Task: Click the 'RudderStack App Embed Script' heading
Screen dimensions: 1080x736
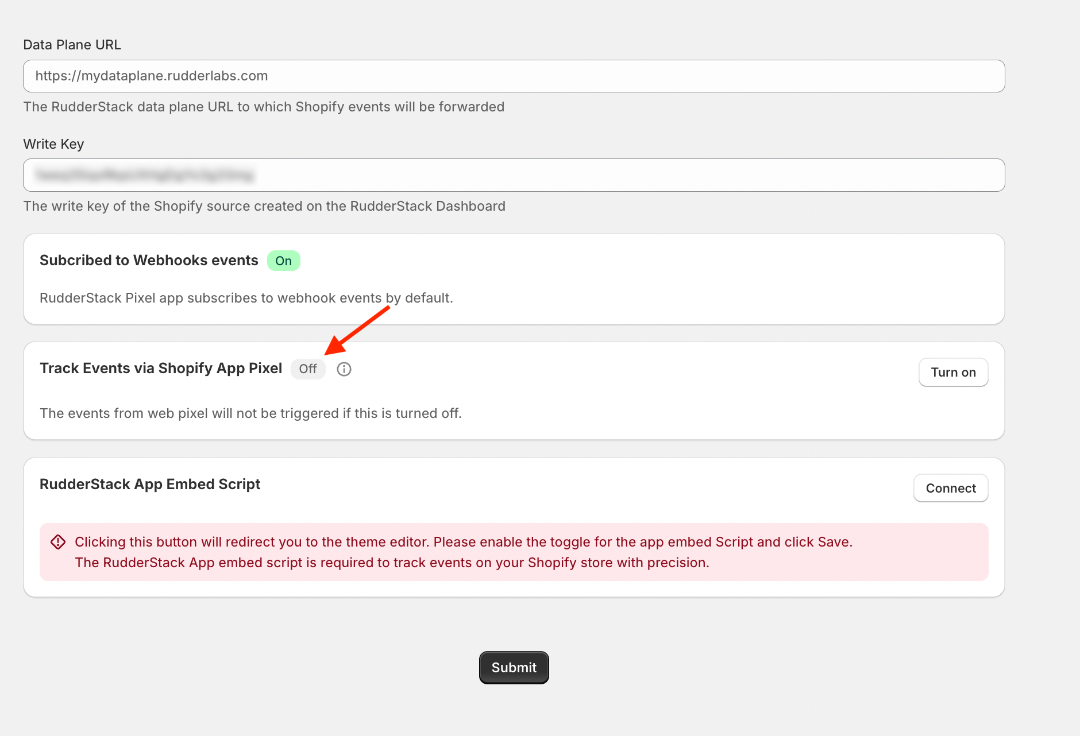Action: click(150, 485)
